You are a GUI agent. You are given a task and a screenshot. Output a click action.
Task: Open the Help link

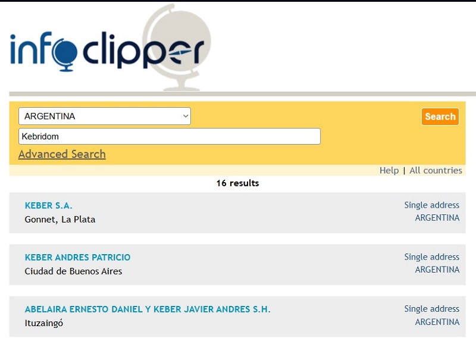click(389, 170)
